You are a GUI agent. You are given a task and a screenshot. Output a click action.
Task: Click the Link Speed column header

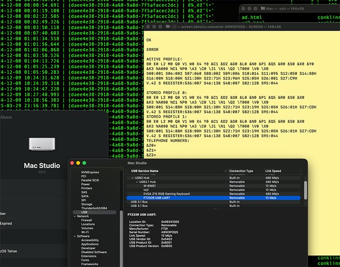(273, 171)
